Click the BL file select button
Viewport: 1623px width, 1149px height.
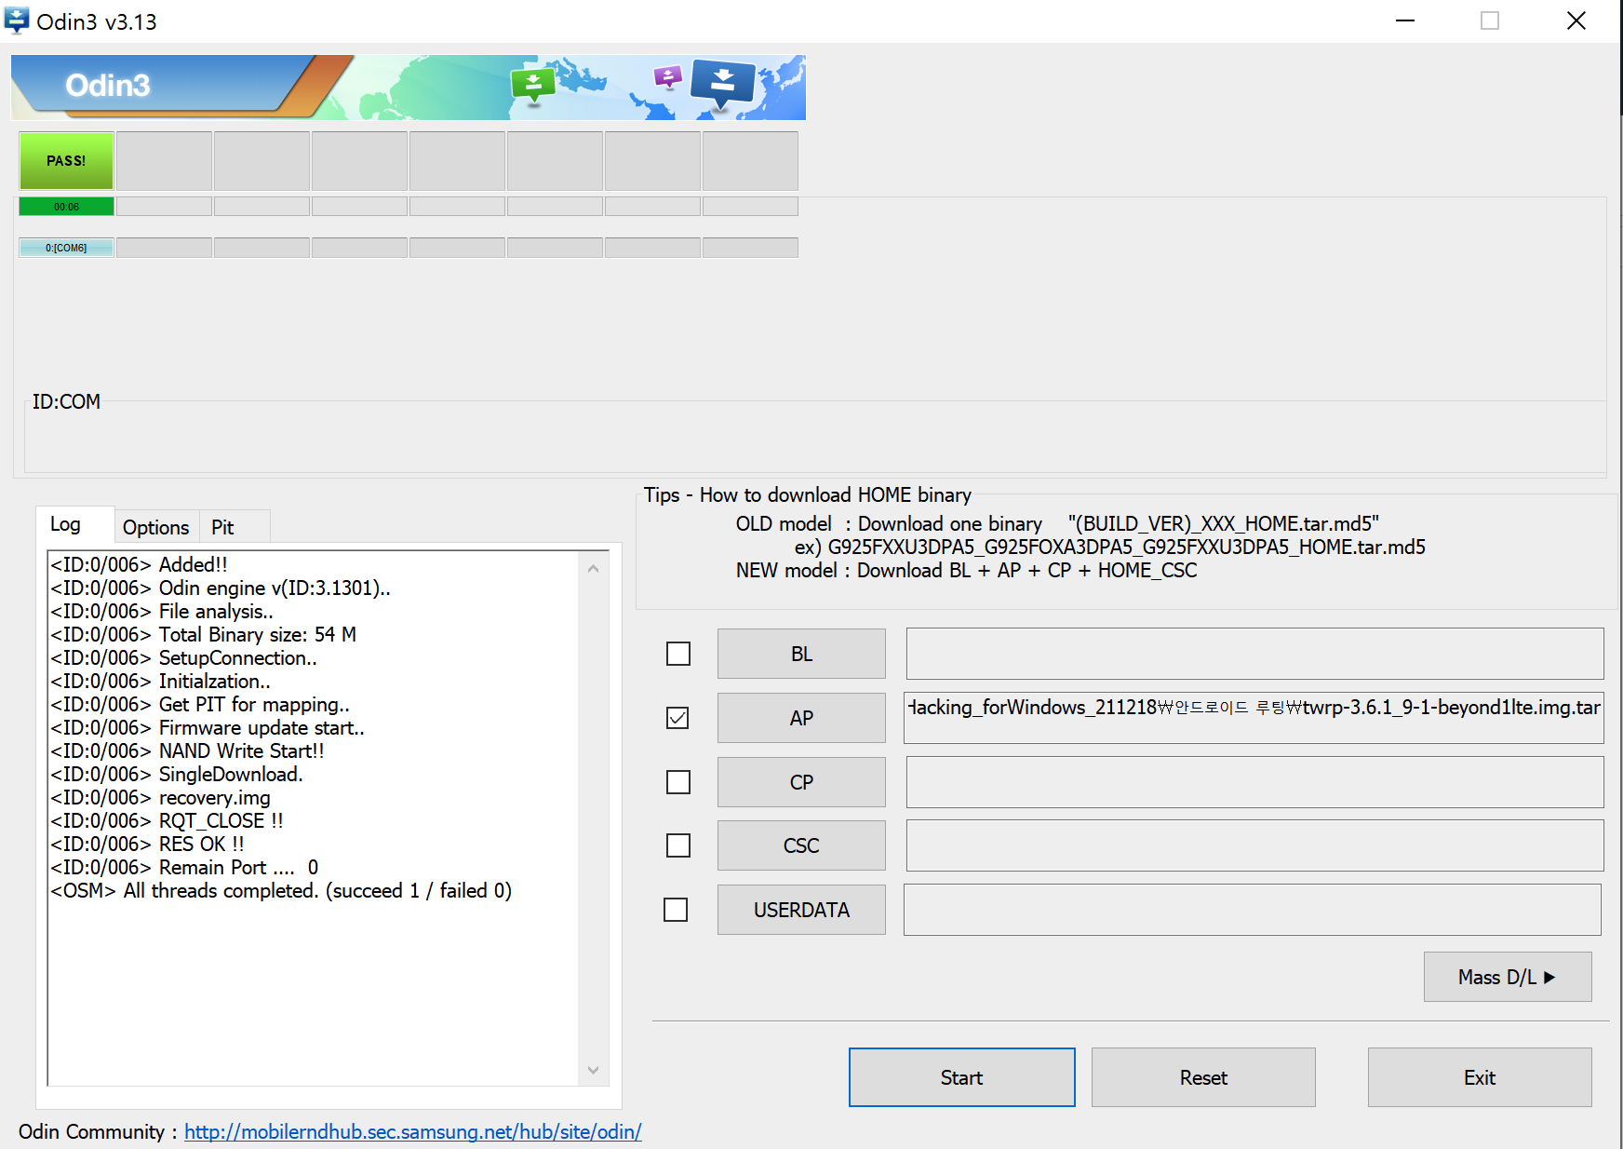point(801,654)
